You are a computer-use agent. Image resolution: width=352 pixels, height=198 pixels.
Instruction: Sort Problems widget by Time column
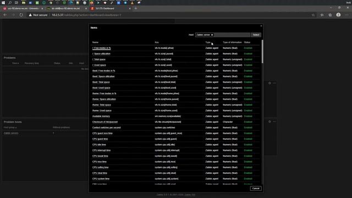(15, 63)
